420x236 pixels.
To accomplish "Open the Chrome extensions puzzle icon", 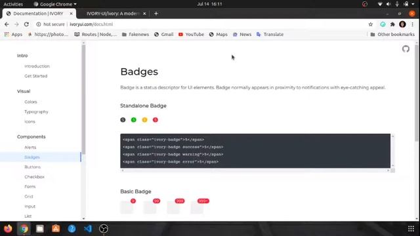I will (392, 24).
